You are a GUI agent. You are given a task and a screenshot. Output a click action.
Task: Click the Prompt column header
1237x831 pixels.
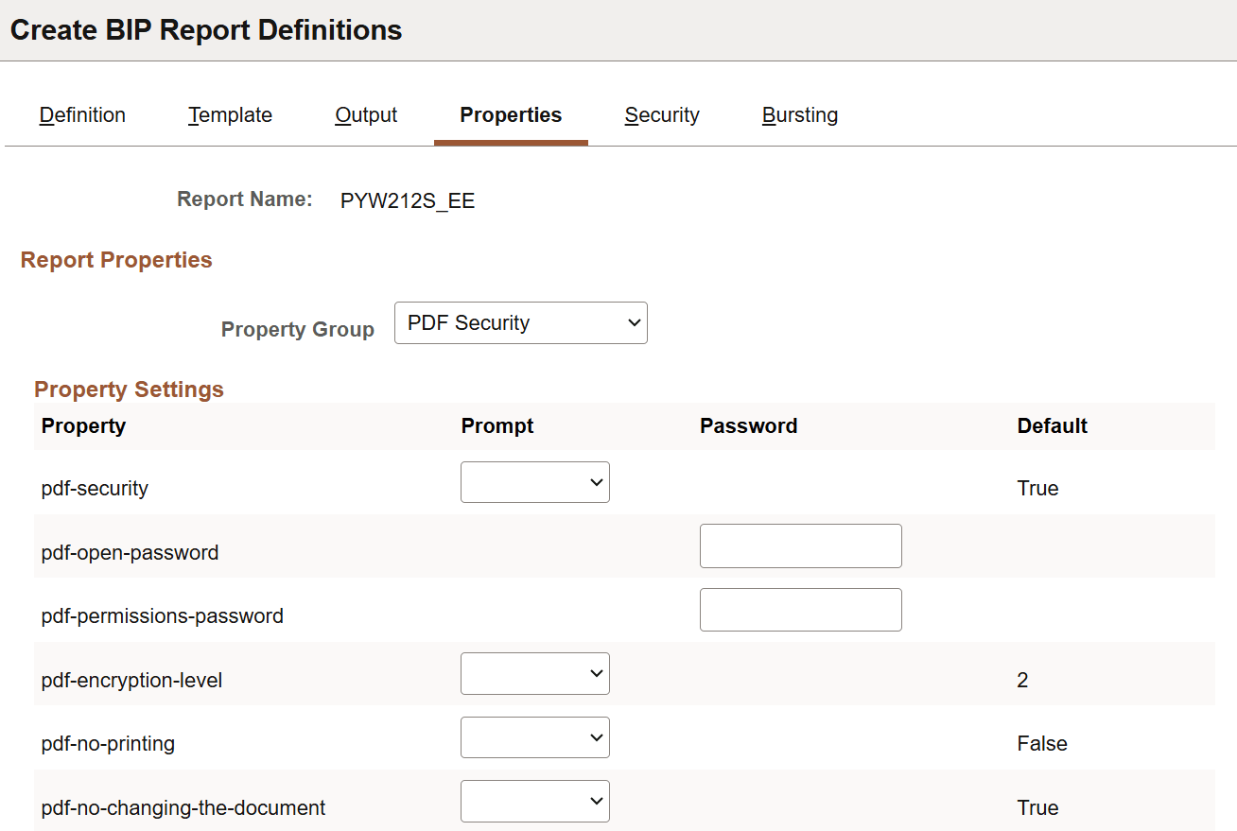coord(497,426)
